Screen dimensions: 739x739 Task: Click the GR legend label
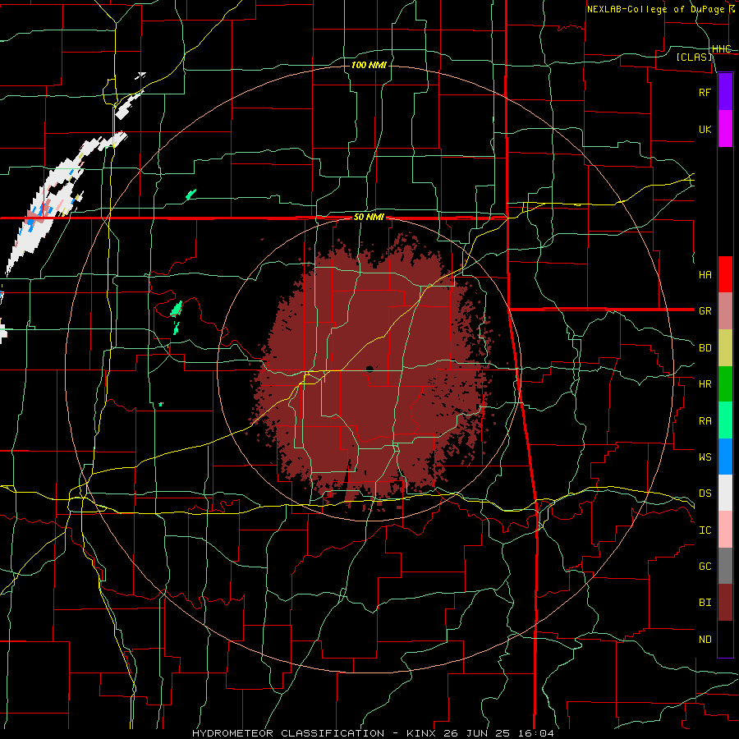705,311
